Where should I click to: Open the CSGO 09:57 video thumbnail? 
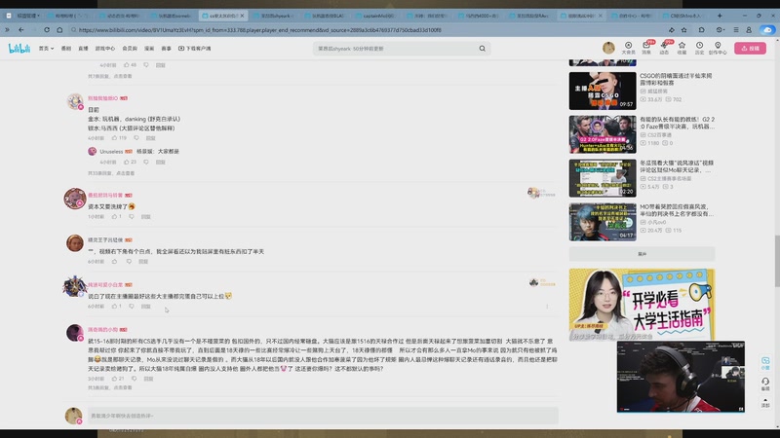pos(603,91)
